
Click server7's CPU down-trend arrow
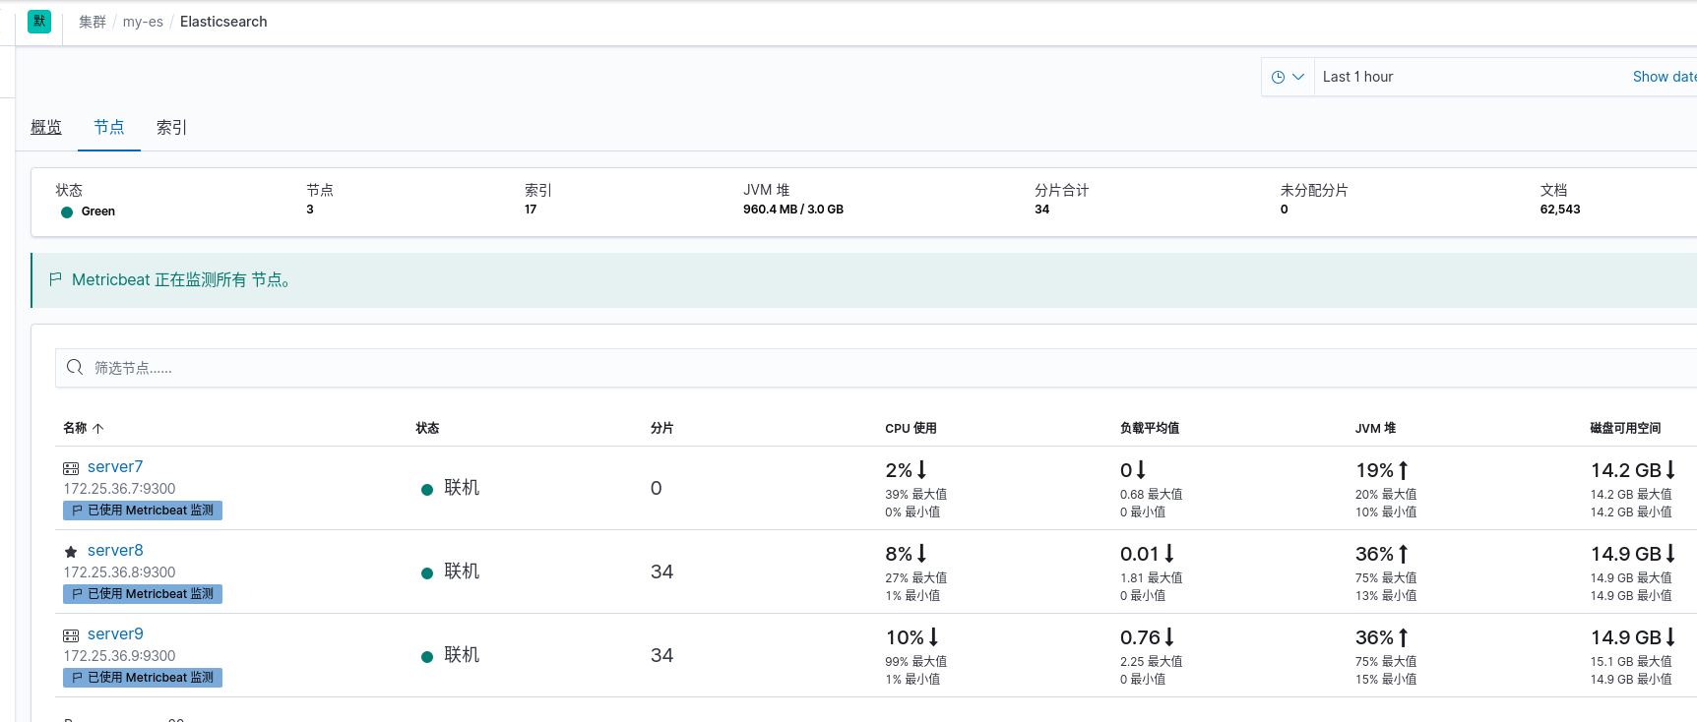[922, 470]
